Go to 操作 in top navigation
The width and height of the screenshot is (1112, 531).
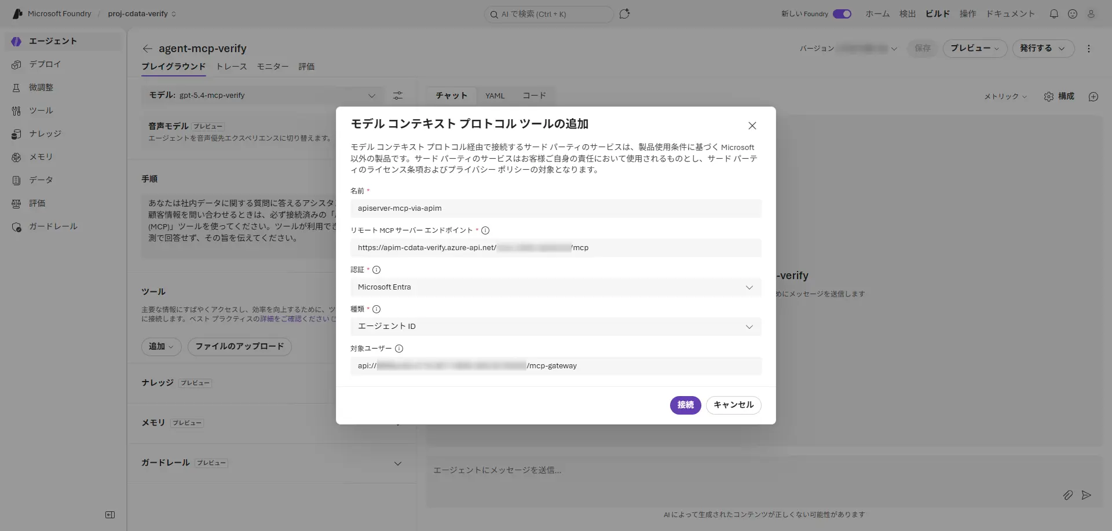click(x=968, y=14)
